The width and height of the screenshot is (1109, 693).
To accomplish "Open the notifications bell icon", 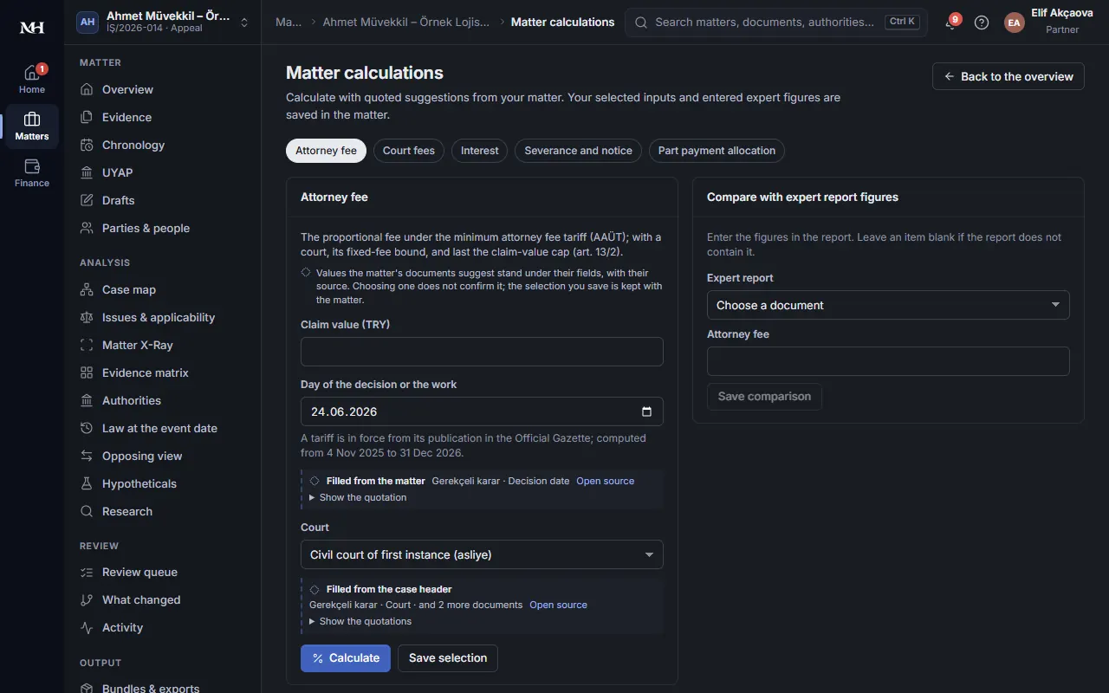I will click(951, 23).
